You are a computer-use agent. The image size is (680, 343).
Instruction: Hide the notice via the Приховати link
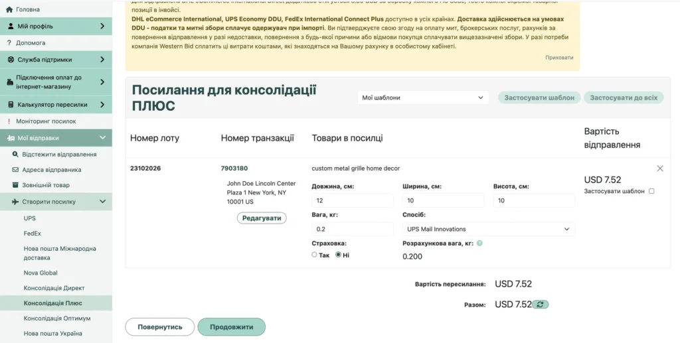pyautogui.click(x=559, y=58)
